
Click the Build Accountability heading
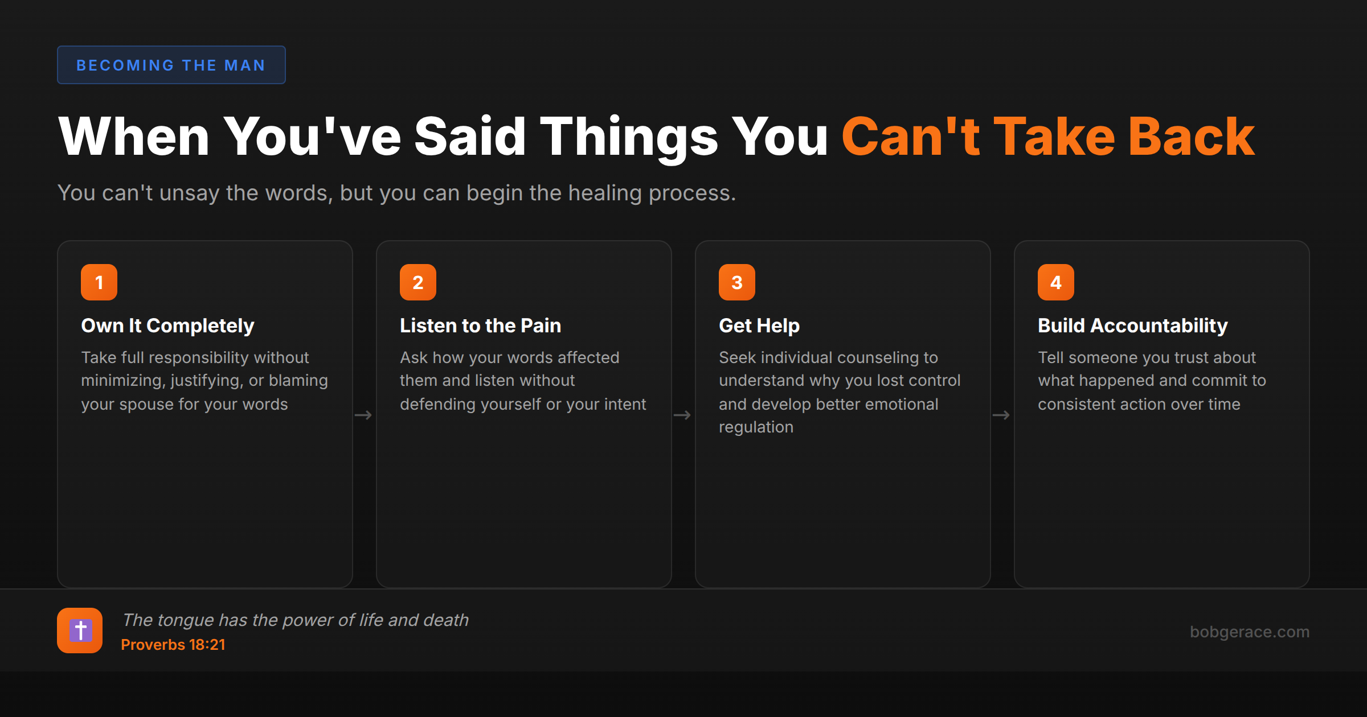click(x=1132, y=325)
